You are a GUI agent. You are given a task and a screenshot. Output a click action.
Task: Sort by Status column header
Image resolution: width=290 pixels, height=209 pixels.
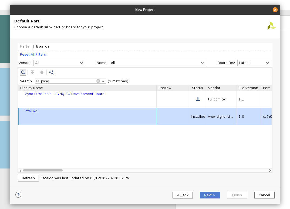(x=198, y=88)
